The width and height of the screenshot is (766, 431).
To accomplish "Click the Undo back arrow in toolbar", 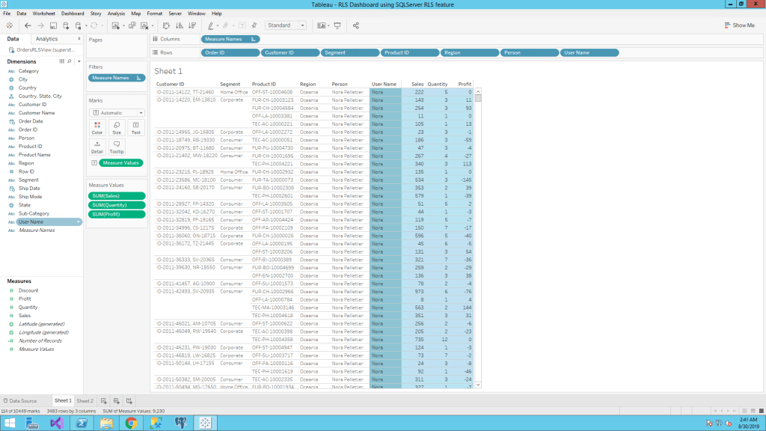I will click(x=28, y=25).
